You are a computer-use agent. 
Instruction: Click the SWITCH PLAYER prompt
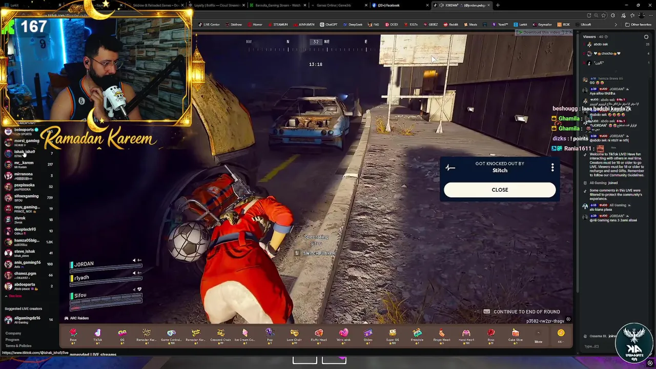tap(315, 253)
